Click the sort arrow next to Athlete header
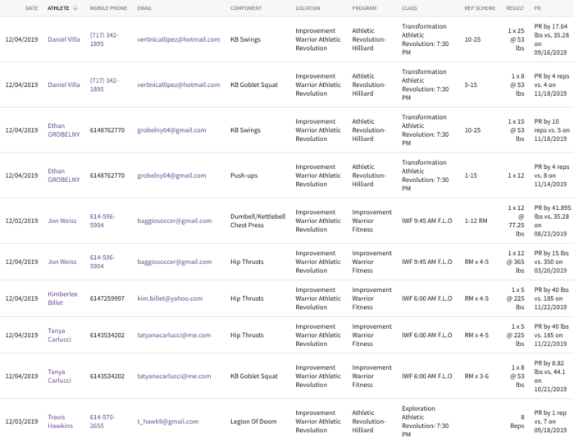The height and width of the screenshot is (438, 574). click(x=75, y=7)
